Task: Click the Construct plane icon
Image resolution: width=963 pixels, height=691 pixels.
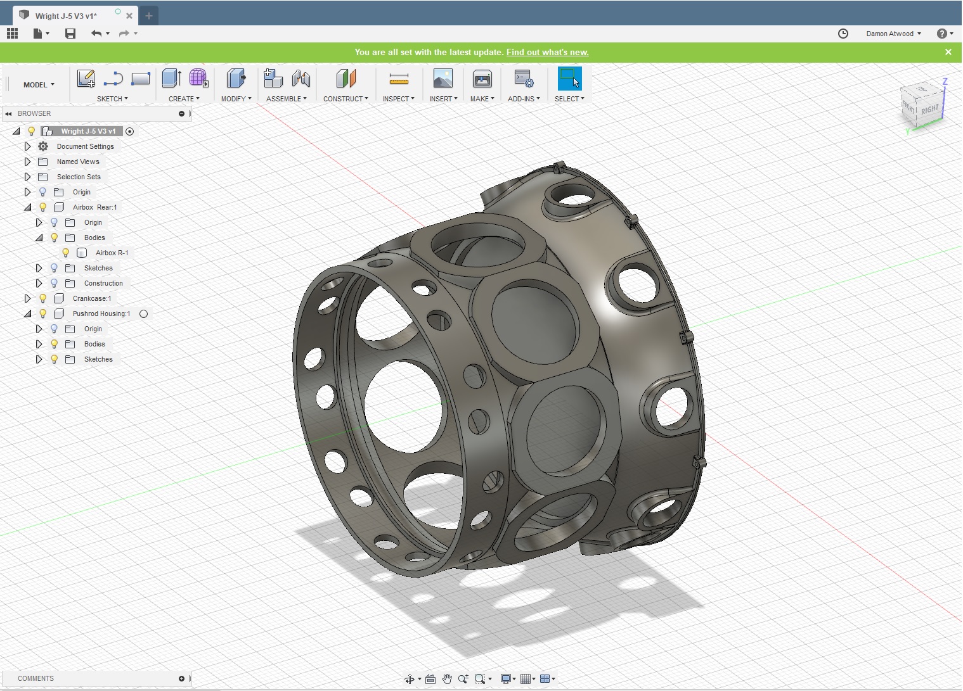Action: [x=346, y=79]
